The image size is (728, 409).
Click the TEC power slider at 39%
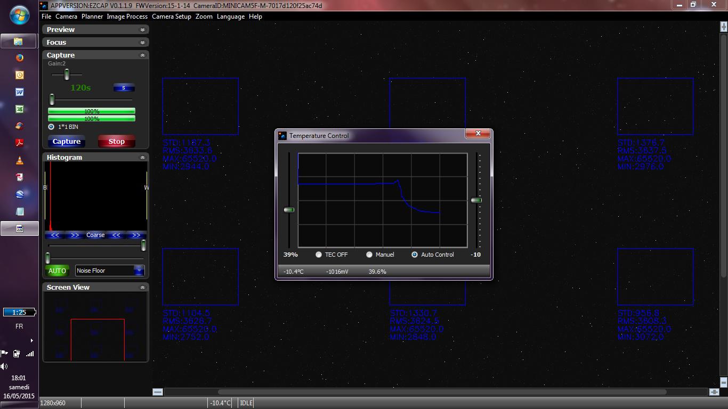point(289,210)
